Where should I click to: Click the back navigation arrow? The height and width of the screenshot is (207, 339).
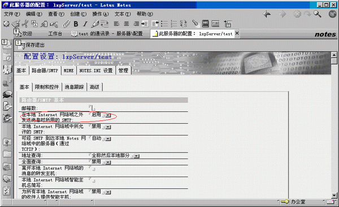click(x=267, y=14)
